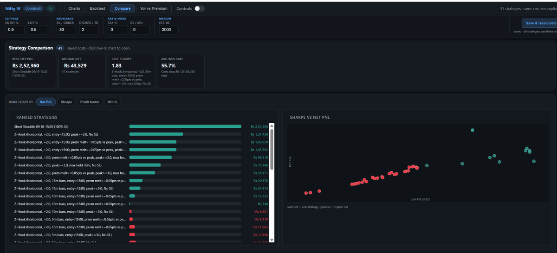Click the bar beside Rs 1,05,552
This screenshot has height=253, width=557.
tap(185, 150)
